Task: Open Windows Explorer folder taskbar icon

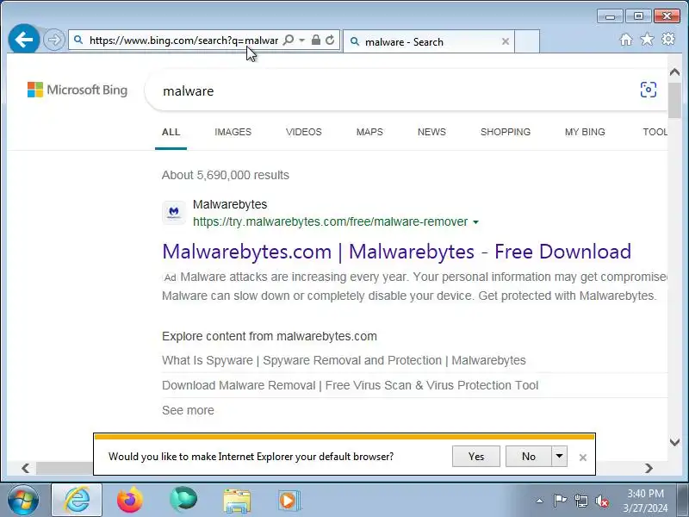Action: (237, 501)
